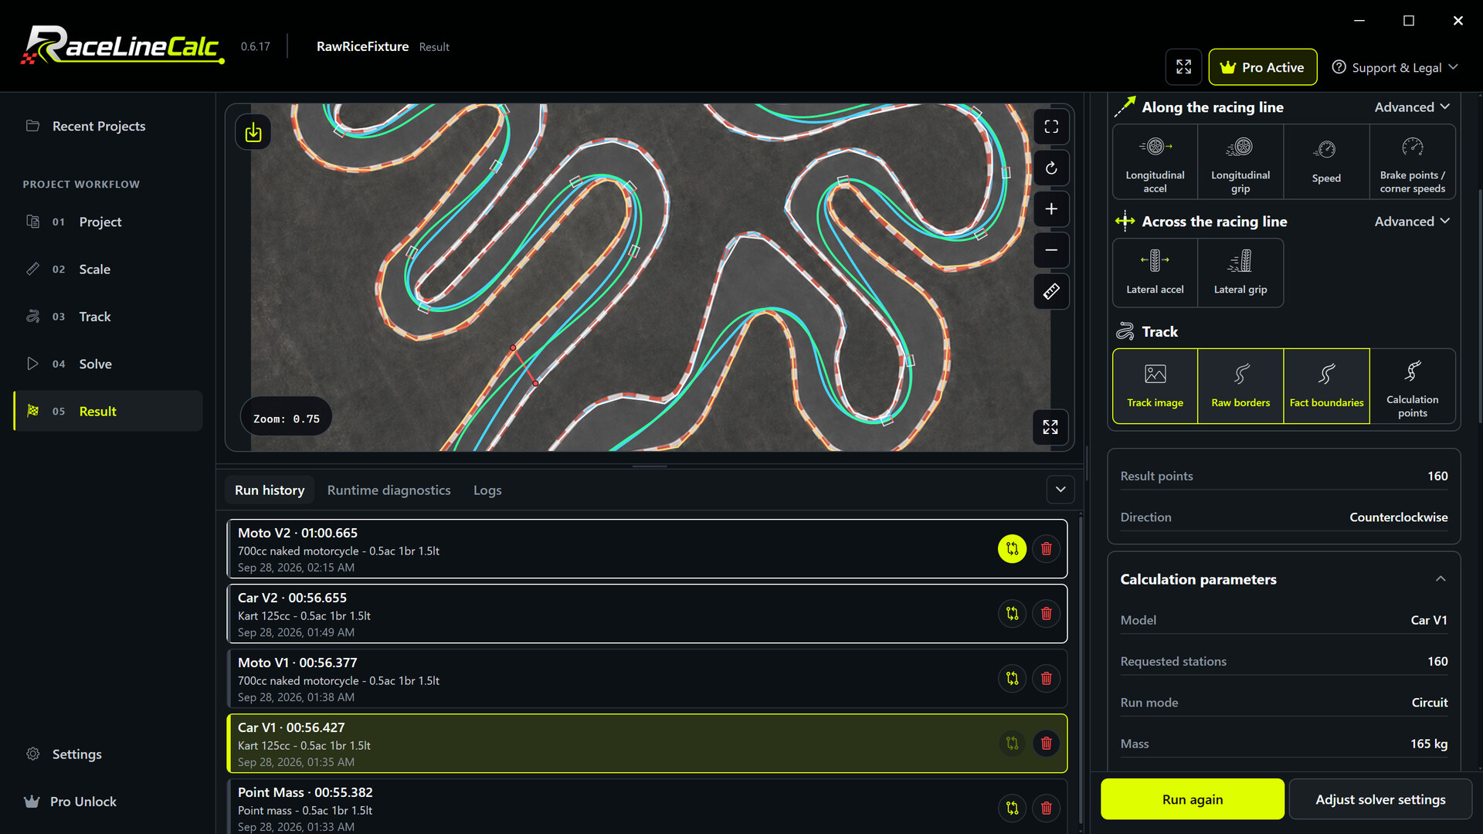Select the Point Mass 00:55.382 run entry
The image size is (1483, 834).
tap(646, 806)
